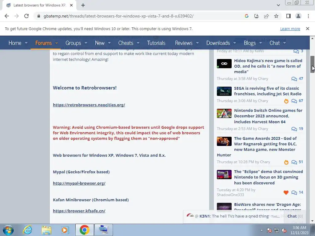The width and height of the screenshot is (315, 236).
Task: Close the Latest browsers for Windows XP tab
Action: [x=71, y=5]
